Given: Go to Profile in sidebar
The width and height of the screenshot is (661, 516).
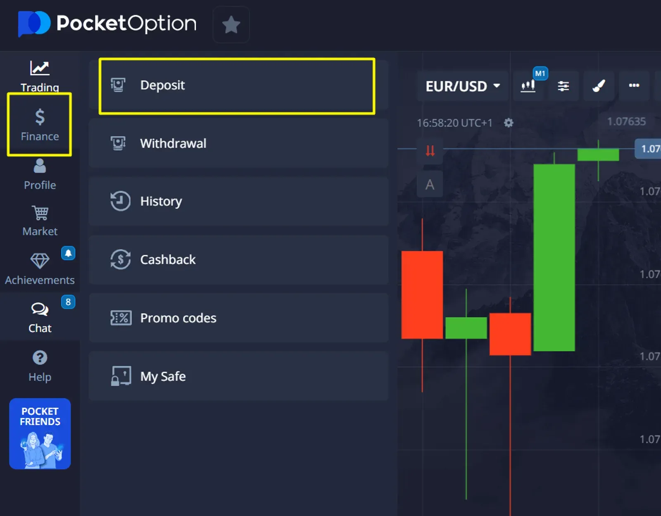Looking at the screenshot, I should coord(40,174).
